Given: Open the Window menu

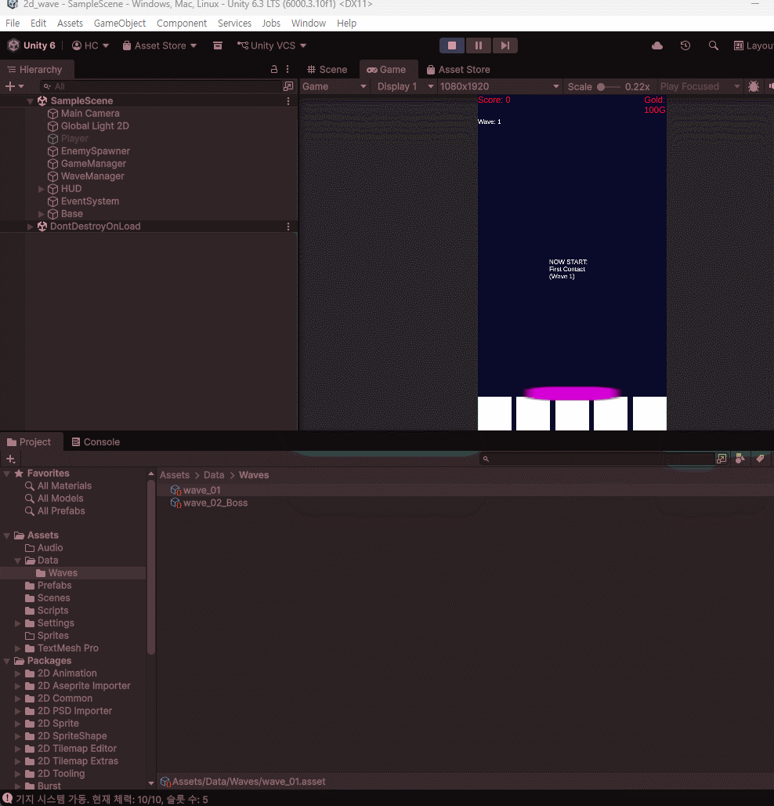Looking at the screenshot, I should [308, 24].
